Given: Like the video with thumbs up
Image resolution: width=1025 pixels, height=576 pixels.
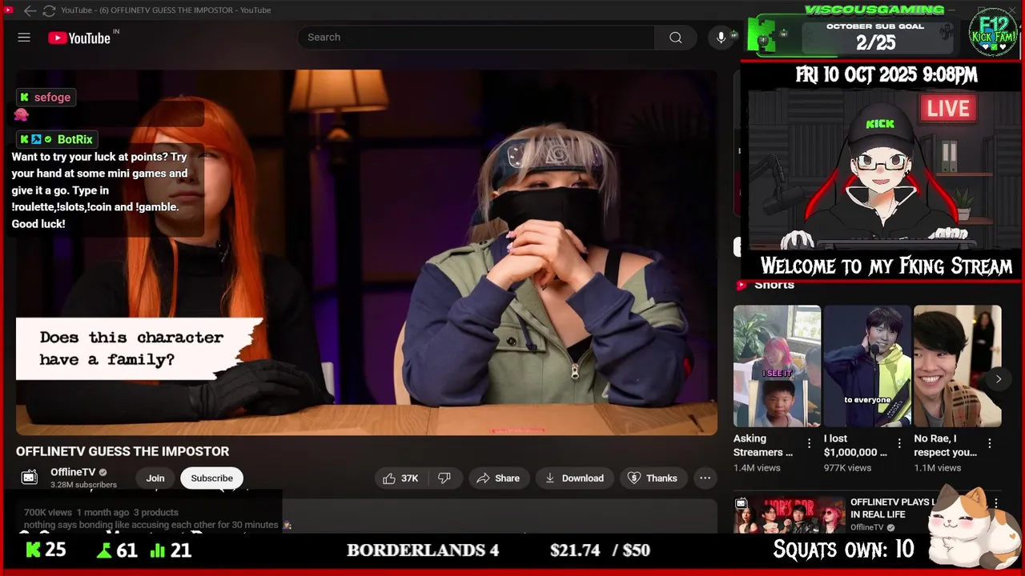Looking at the screenshot, I should tap(400, 478).
